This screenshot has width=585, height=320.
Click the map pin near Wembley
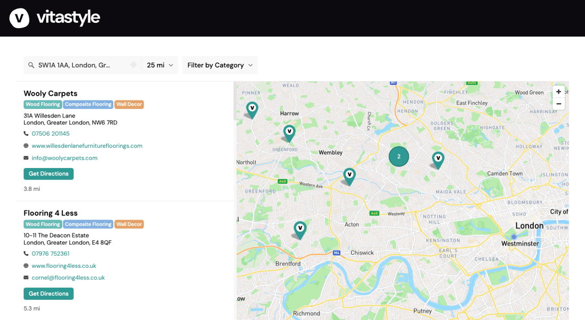point(349,175)
